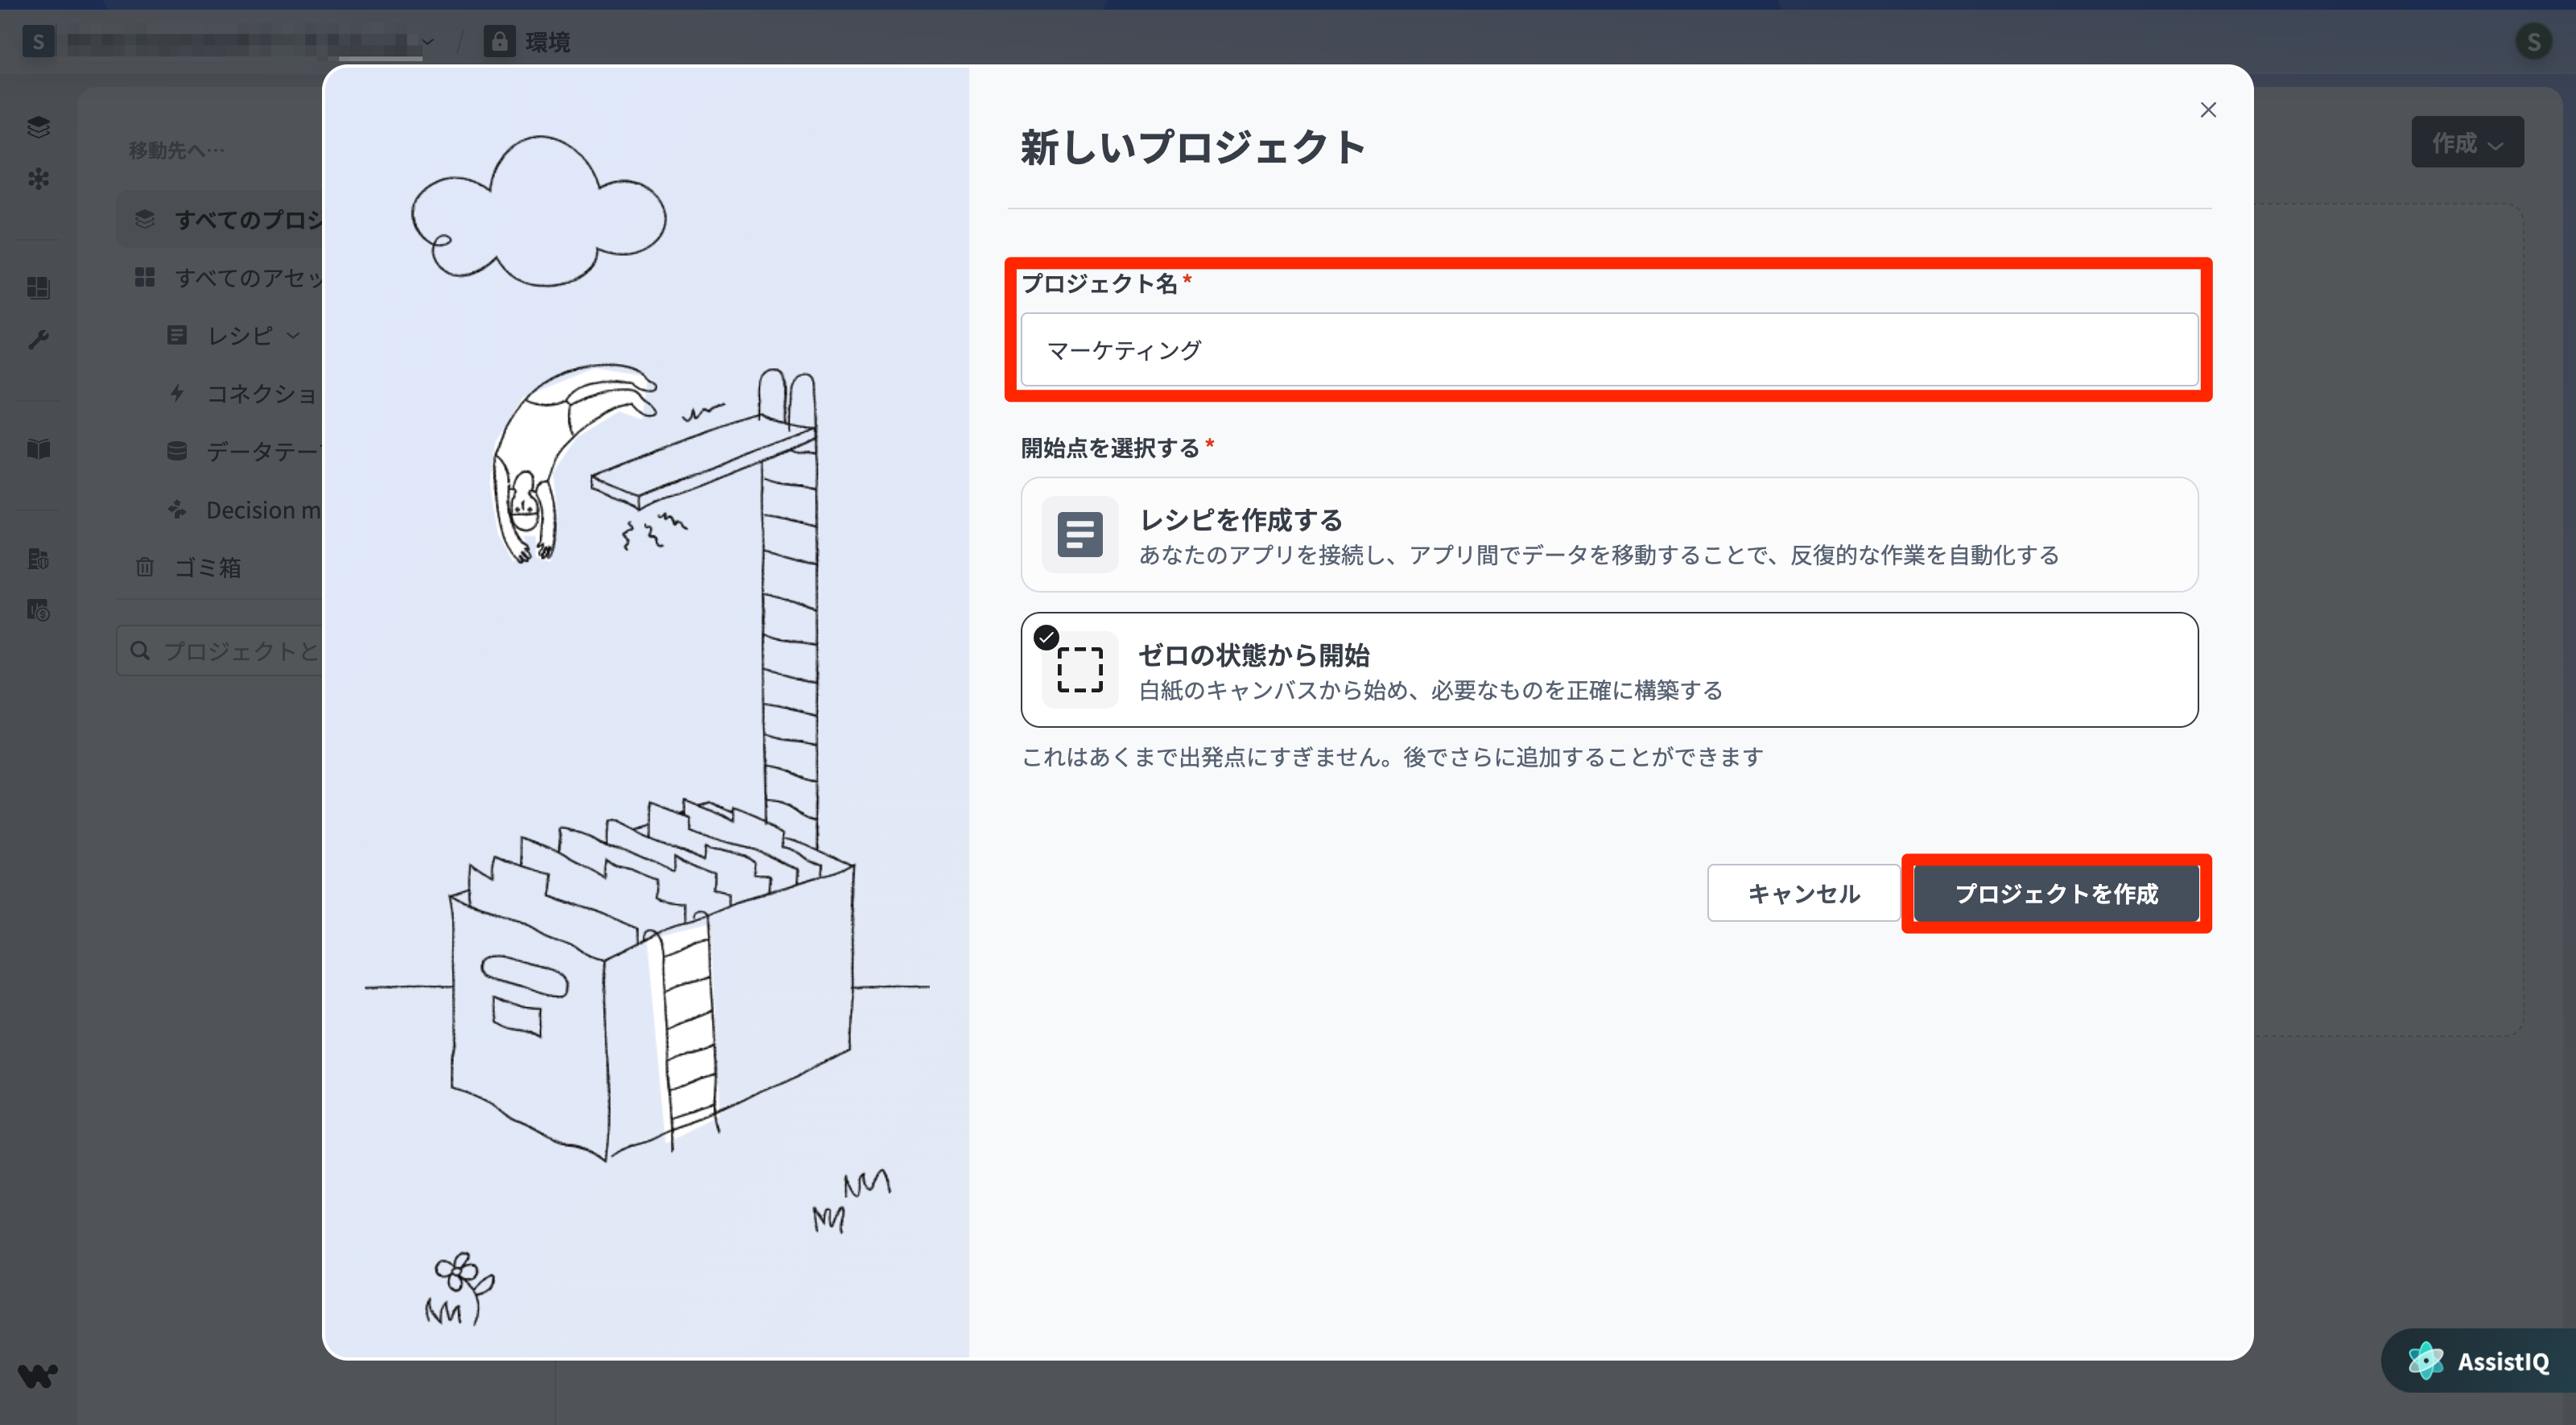Click the プロジェクトを作成 button

click(x=2056, y=893)
